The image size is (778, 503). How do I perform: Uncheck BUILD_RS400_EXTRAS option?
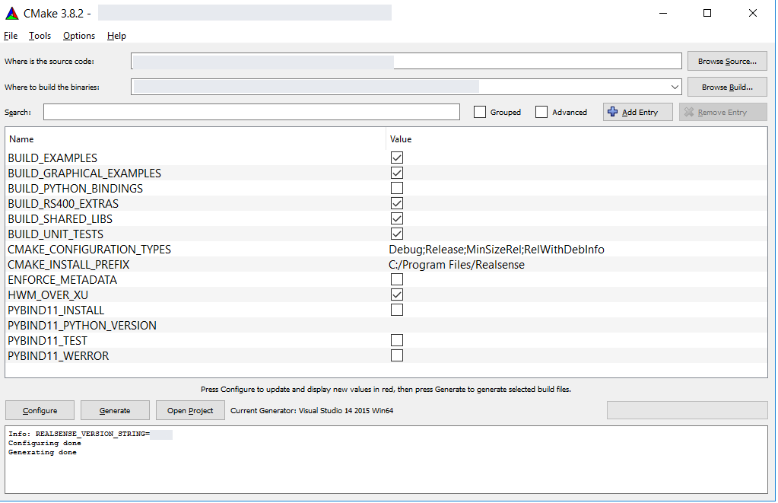coord(397,204)
